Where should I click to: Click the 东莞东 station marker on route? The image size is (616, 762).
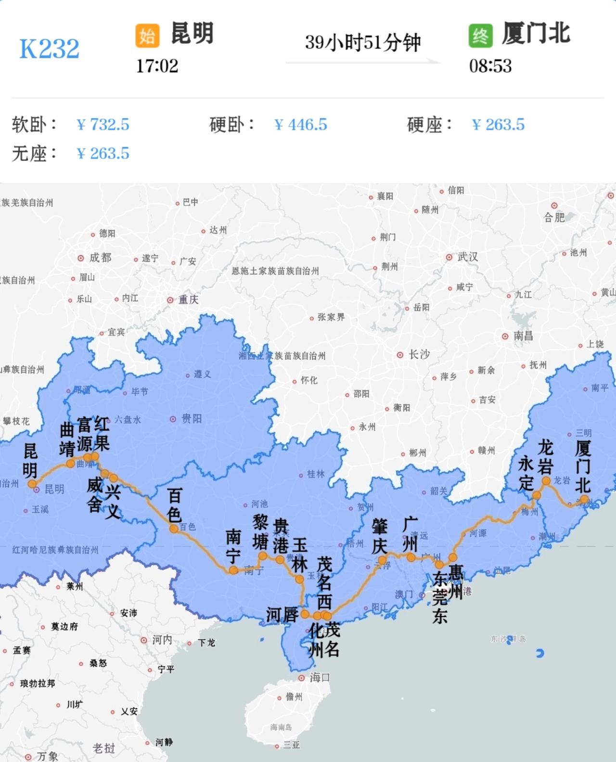(439, 565)
